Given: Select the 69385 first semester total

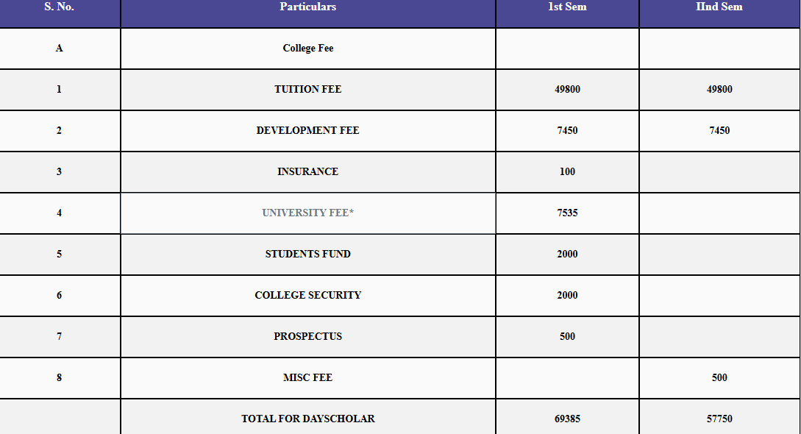Looking at the screenshot, I should click(567, 419).
